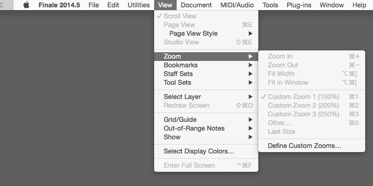Choose Custom Zoom 2 (200%)
The height and width of the screenshot is (186, 373).
(x=303, y=105)
